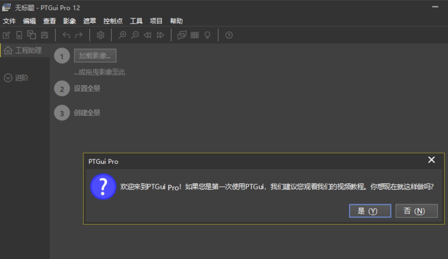Click the Zoom Out magnifier icon
Image resolution: width=448 pixels, height=259 pixels.
135,35
